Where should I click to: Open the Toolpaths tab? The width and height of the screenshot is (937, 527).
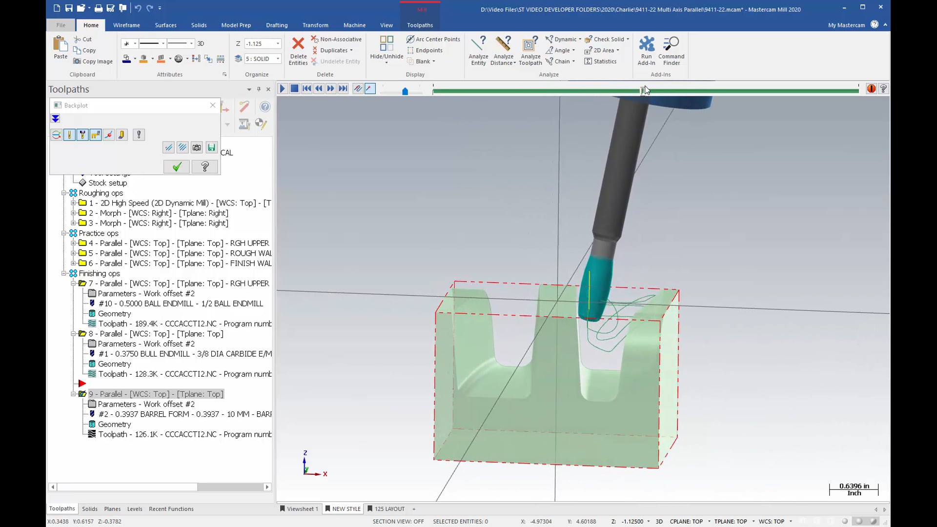(x=420, y=24)
